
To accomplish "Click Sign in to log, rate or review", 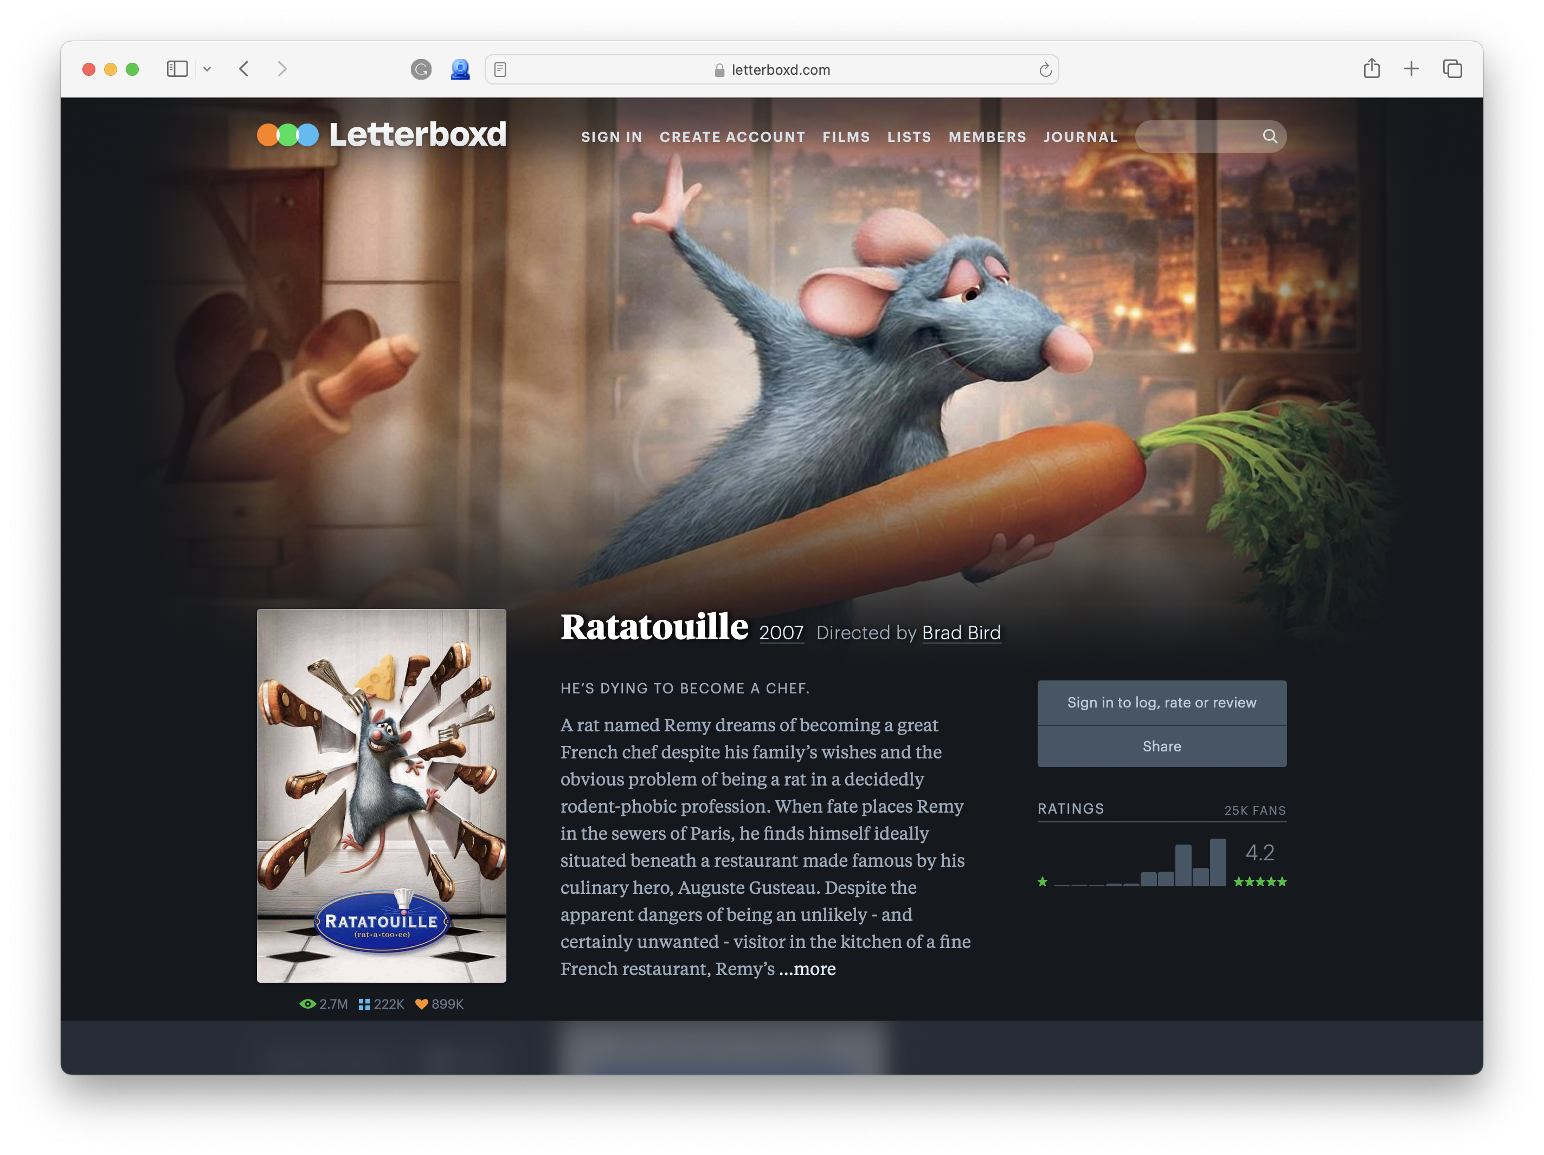I will coord(1161,702).
